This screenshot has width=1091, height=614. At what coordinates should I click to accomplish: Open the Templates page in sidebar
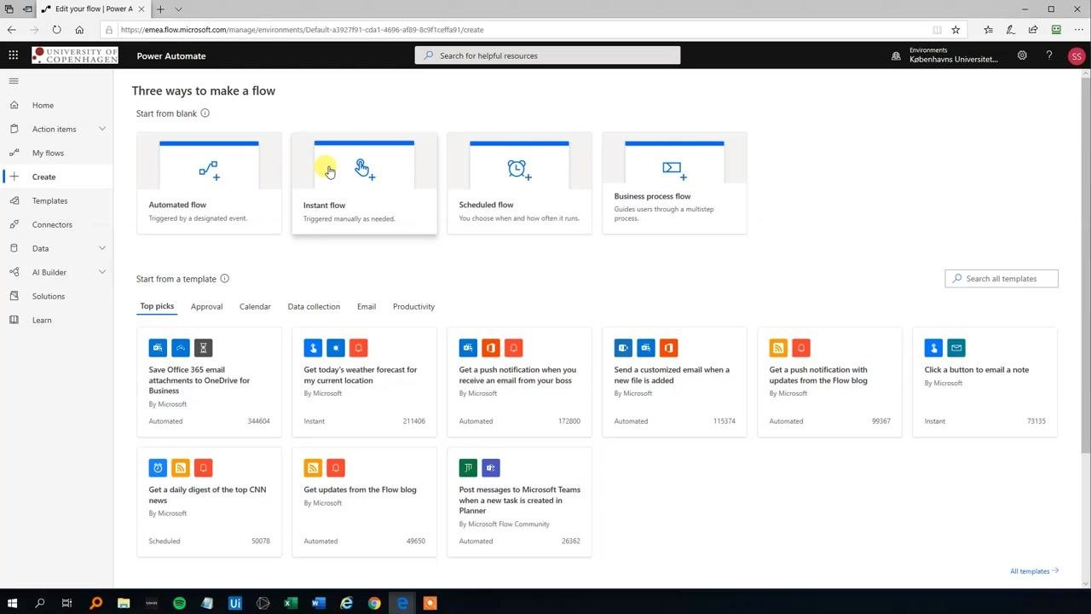[49, 200]
